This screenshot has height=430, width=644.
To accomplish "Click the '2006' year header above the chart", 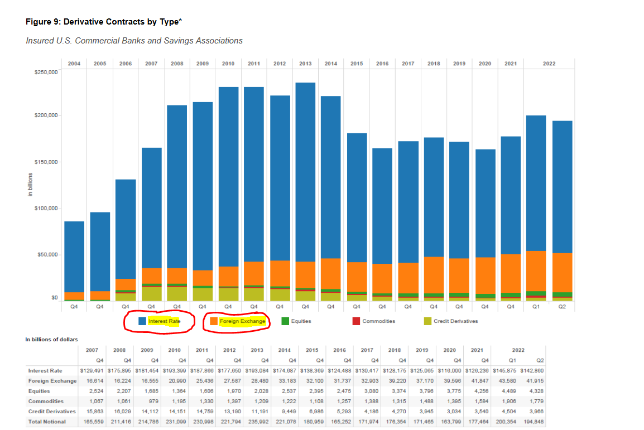I will click(x=126, y=64).
